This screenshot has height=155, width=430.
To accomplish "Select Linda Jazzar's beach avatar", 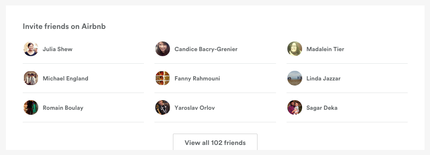I will tap(295, 78).
